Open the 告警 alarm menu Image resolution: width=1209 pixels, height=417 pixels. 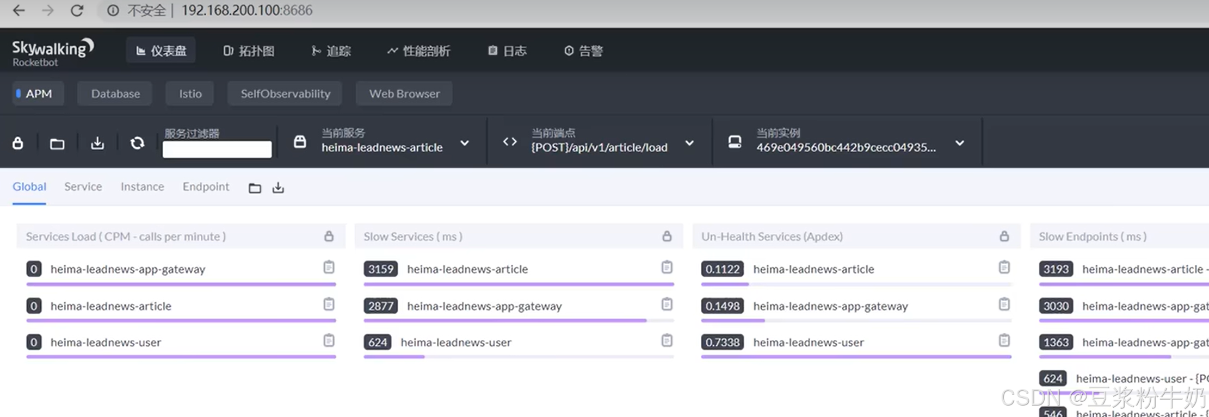coord(583,51)
